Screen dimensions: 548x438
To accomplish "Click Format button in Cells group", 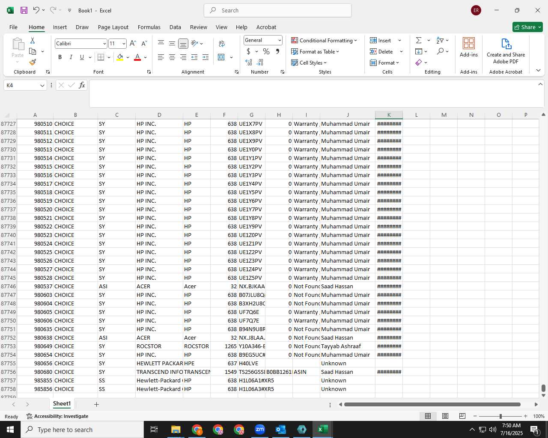I will click(x=384, y=62).
